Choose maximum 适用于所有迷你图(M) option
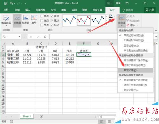This screenshot has height=124, width=159. point(135,85)
